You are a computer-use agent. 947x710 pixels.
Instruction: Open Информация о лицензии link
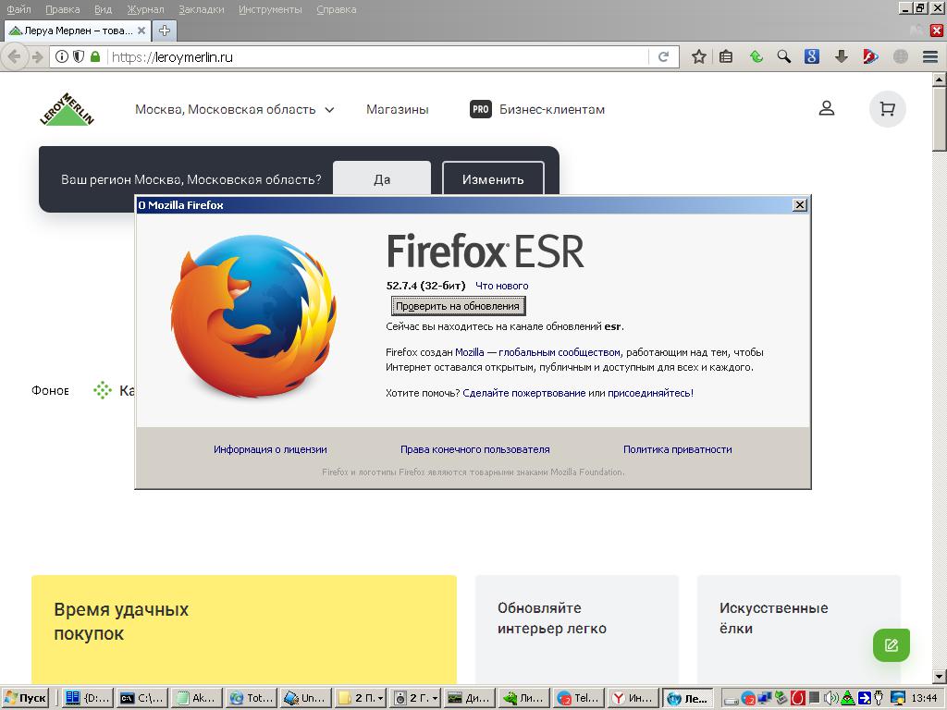point(270,449)
